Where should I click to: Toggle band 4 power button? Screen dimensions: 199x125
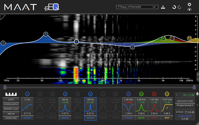65,94
